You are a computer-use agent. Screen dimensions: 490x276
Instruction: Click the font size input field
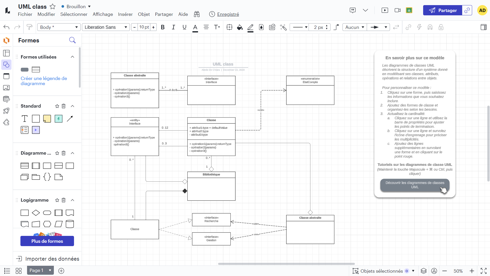point(144,27)
